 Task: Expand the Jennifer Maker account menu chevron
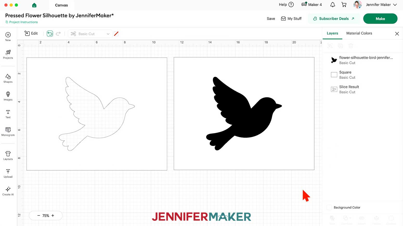point(395,5)
